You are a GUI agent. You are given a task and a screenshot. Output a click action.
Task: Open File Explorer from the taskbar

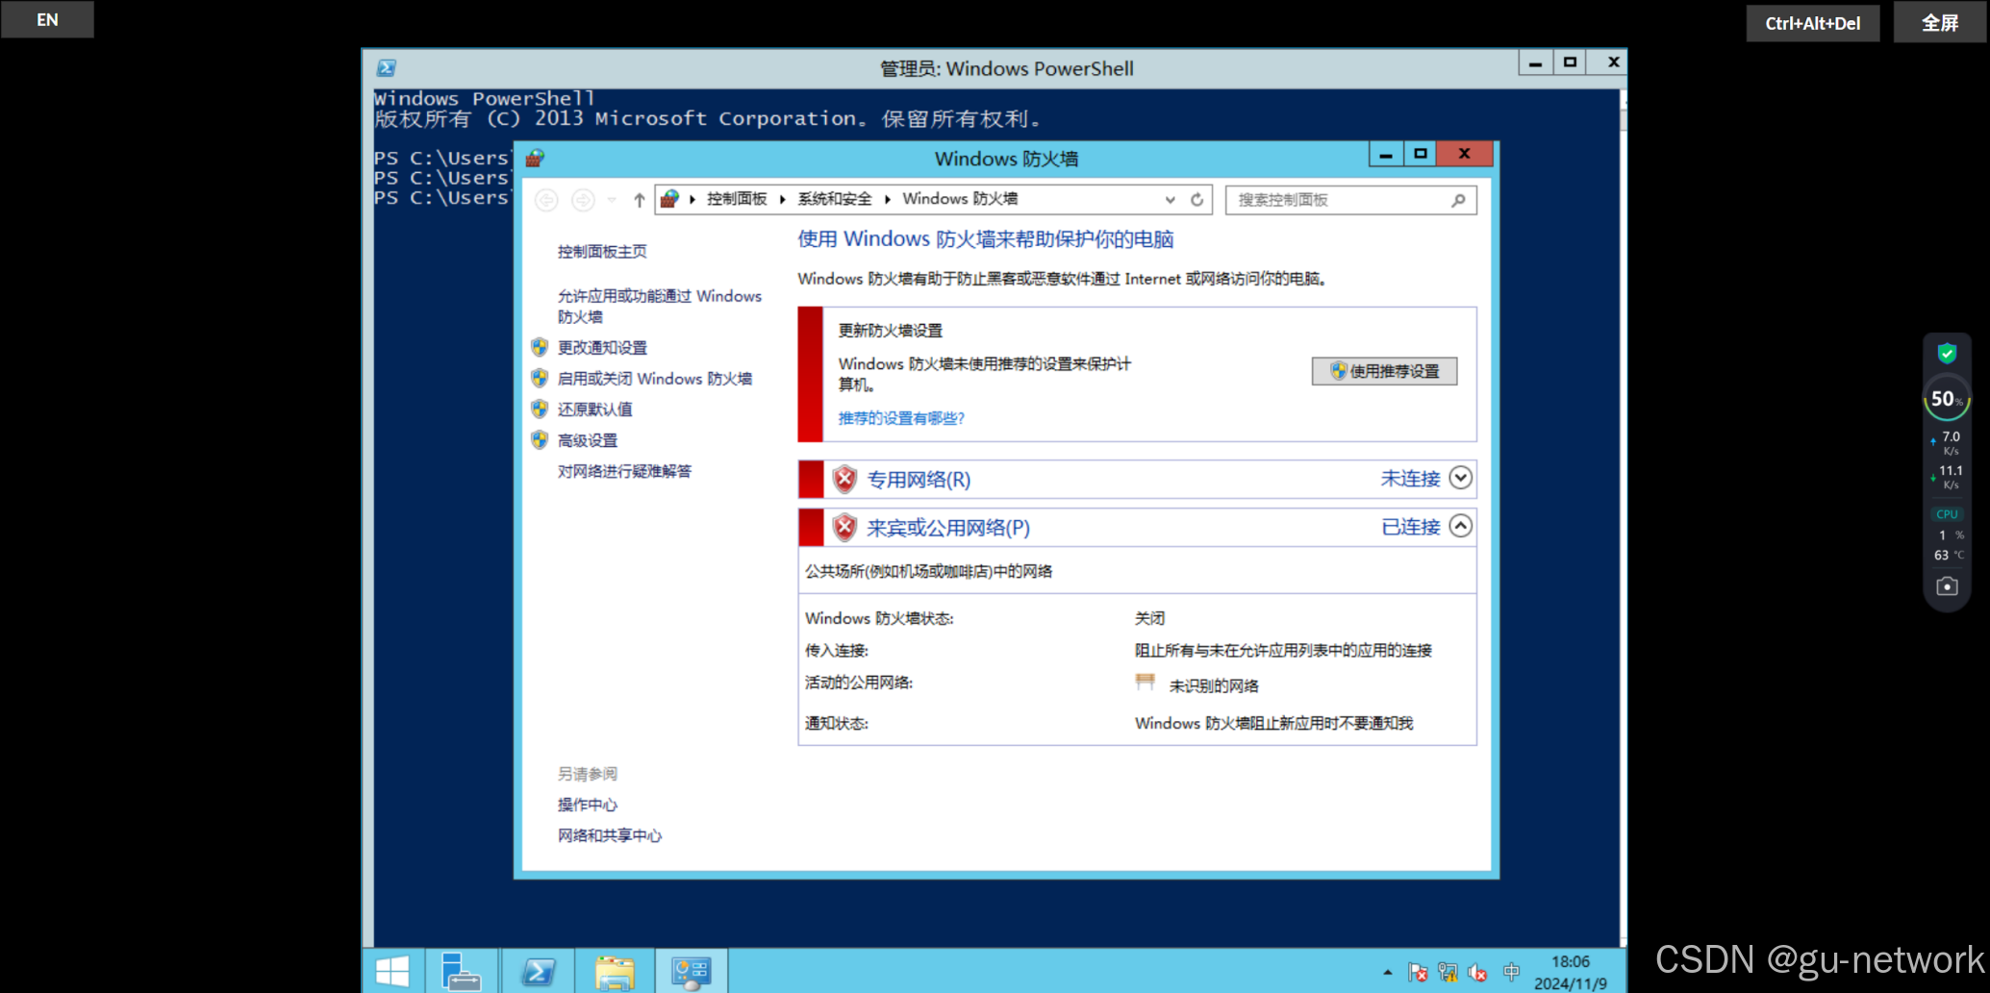[x=615, y=973]
